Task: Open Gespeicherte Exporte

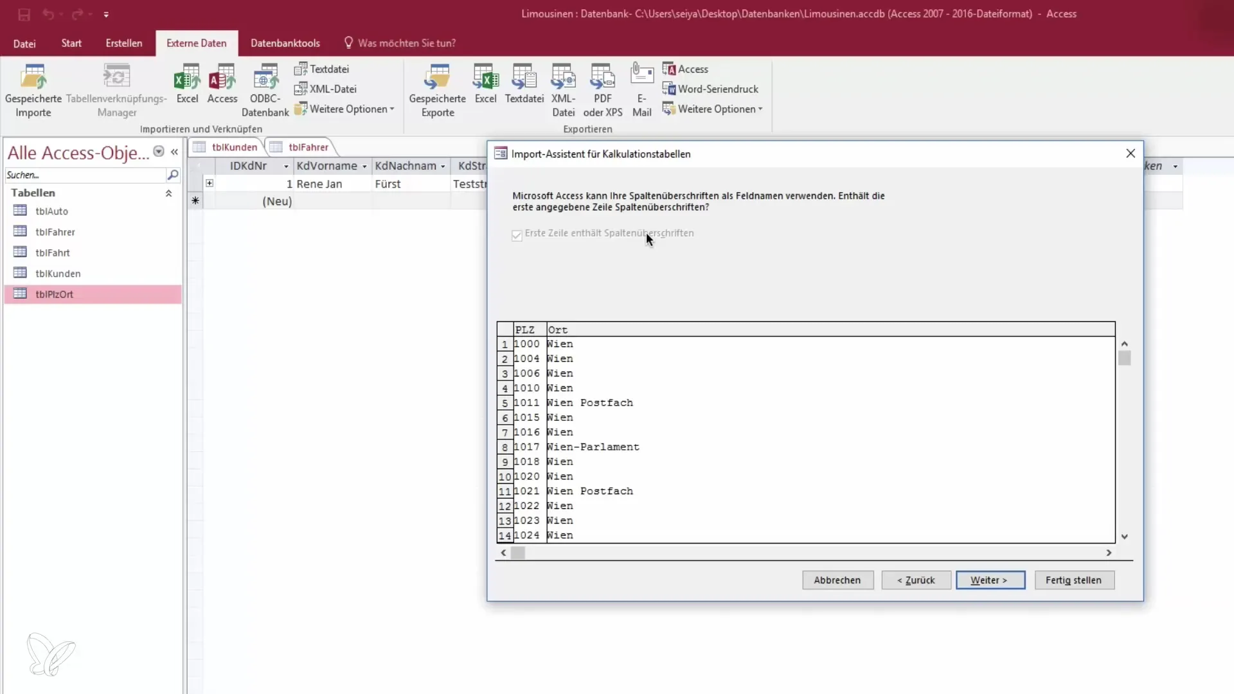Action: point(438,91)
